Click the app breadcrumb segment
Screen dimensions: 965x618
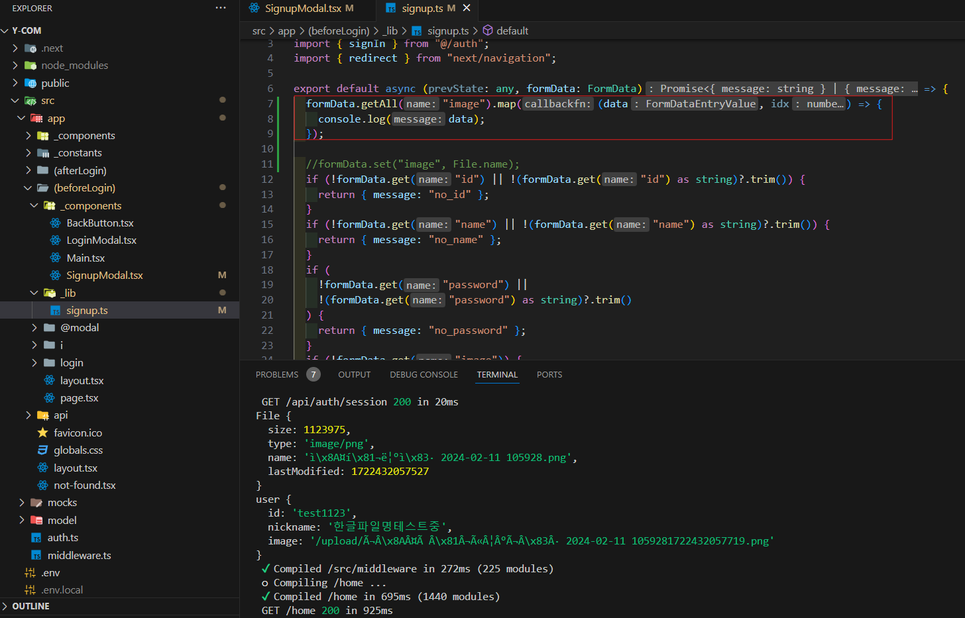(286, 30)
